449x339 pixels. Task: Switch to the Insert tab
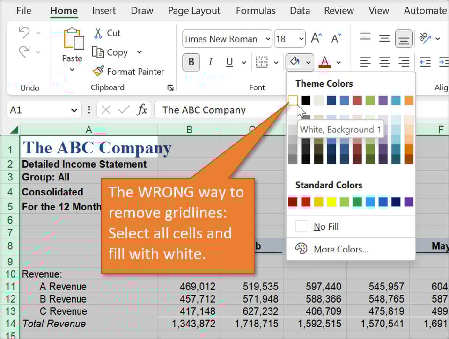pyautogui.click(x=104, y=10)
